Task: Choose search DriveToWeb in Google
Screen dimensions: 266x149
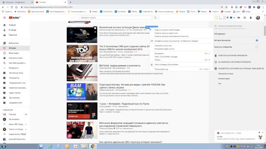Action: [x=181, y=57]
